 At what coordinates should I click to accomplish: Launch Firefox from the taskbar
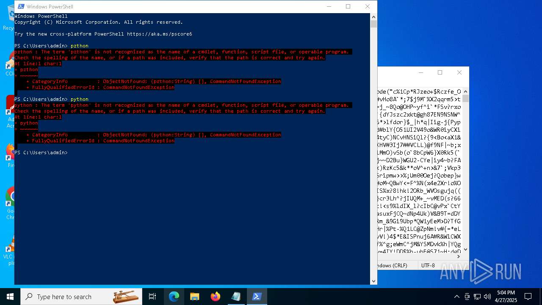(216, 297)
